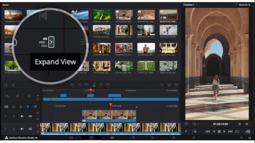Click the Append to end icon
The height and width of the screenshot is (143, 255).
pos(80,85)
